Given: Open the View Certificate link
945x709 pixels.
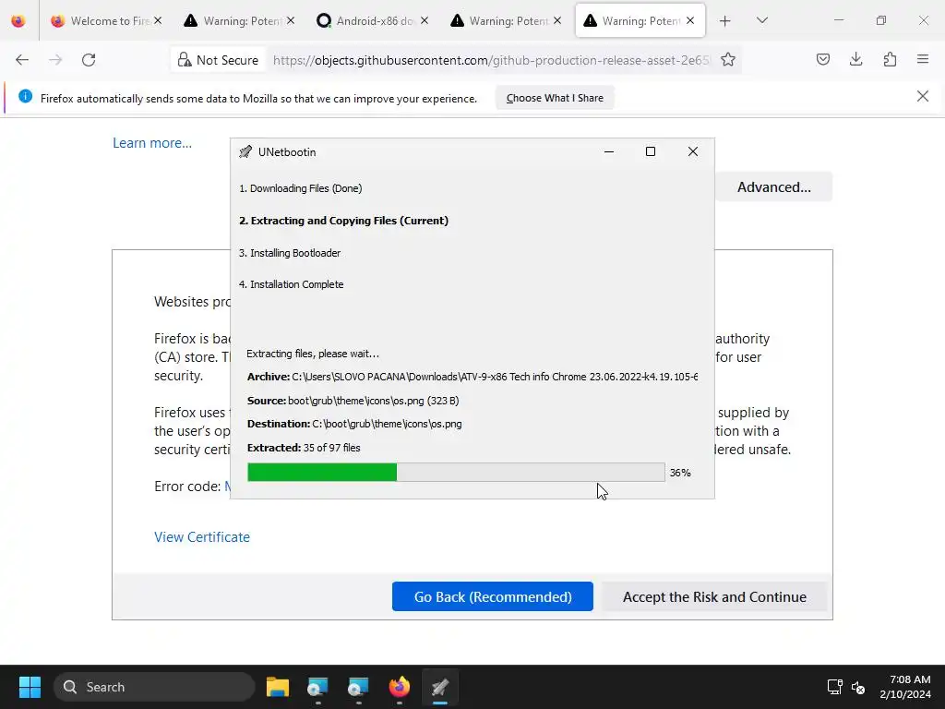Looking at the screenshot, I should (x=202, y=536).
